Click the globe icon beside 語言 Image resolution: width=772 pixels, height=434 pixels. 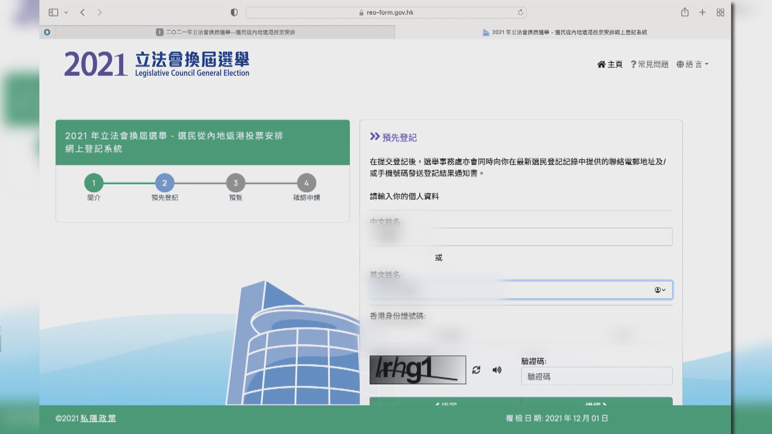click(680, 64)
